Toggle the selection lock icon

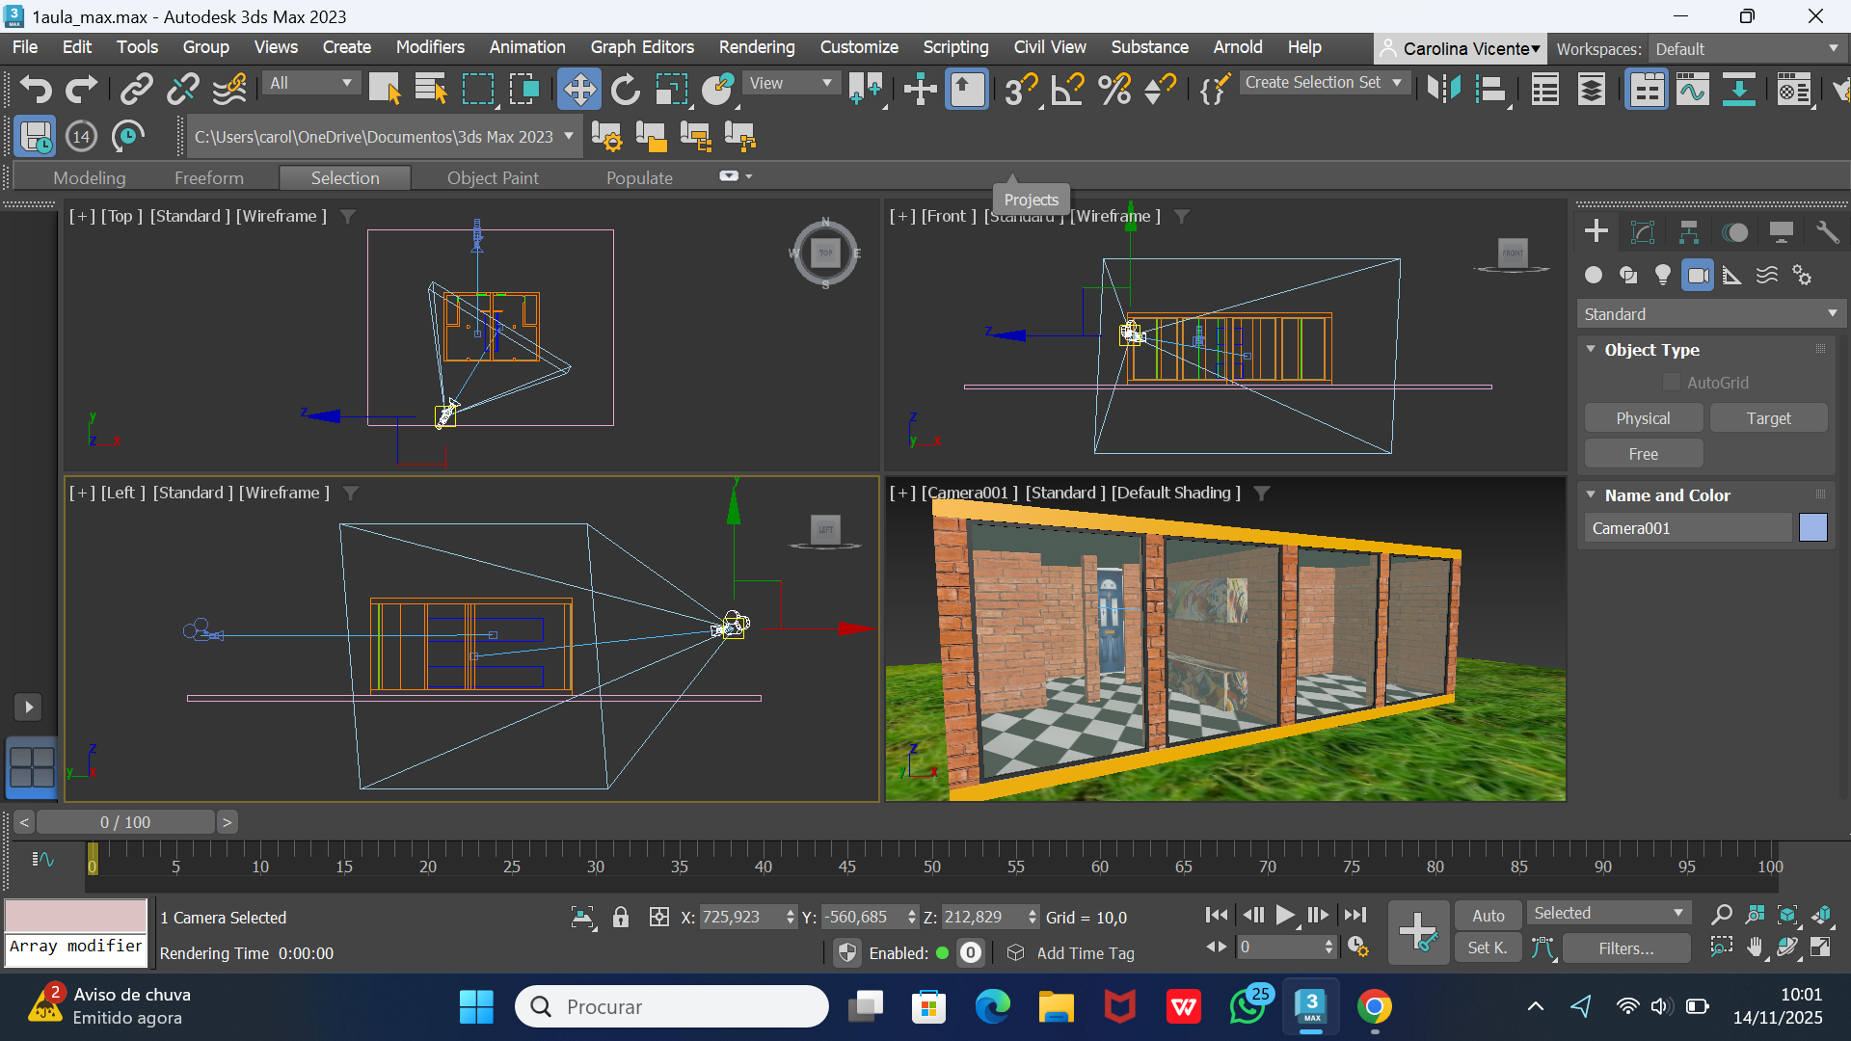[621, 918]
